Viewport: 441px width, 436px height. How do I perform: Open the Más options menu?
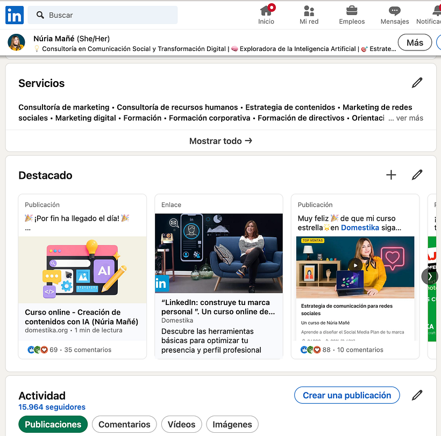pyautogui.click(x=415, y=42)
